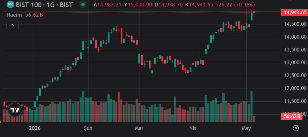308x137 pixels.
Task: Click the 2026 time axis label
Action: point(35,128)
